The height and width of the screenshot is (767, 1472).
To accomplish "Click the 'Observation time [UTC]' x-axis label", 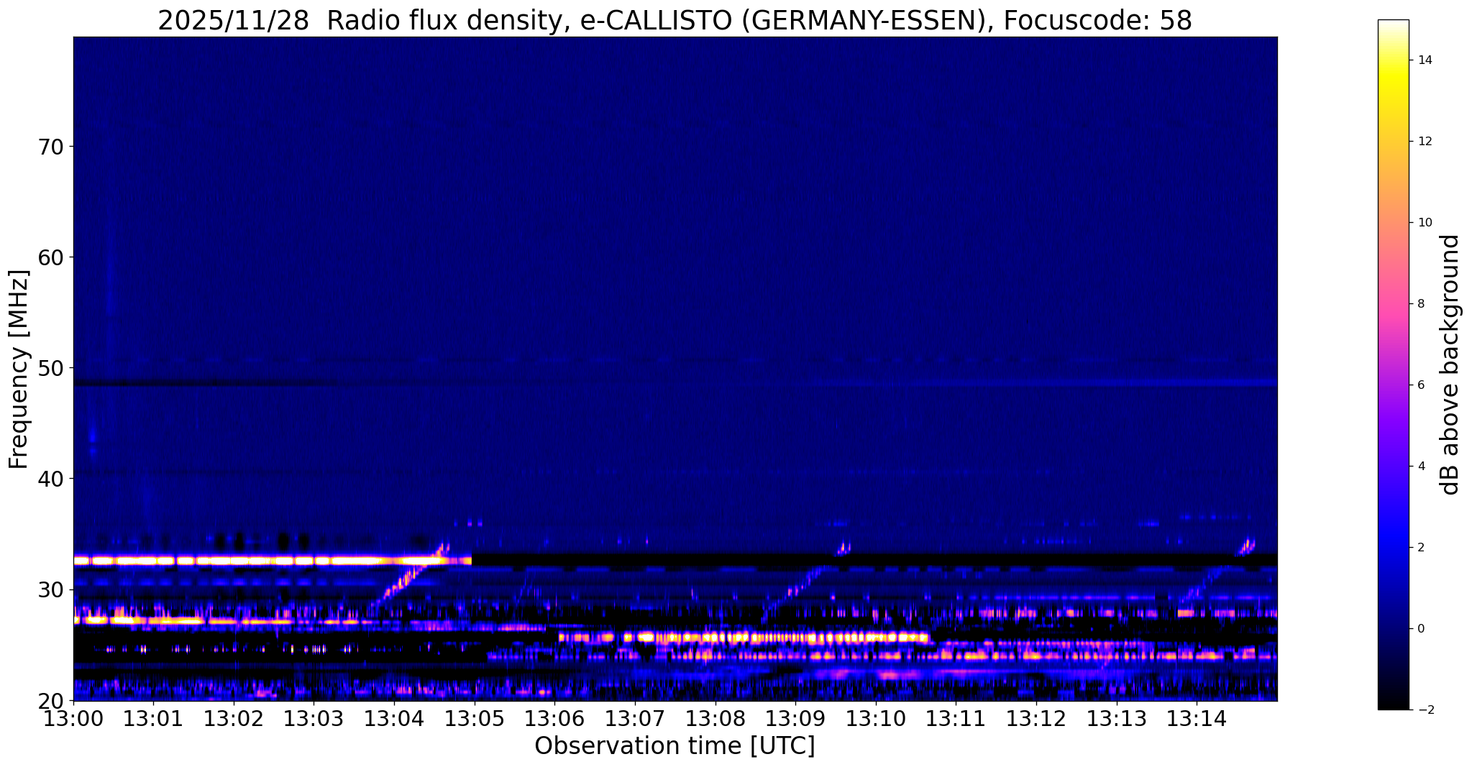I will (x=675, y=745).
